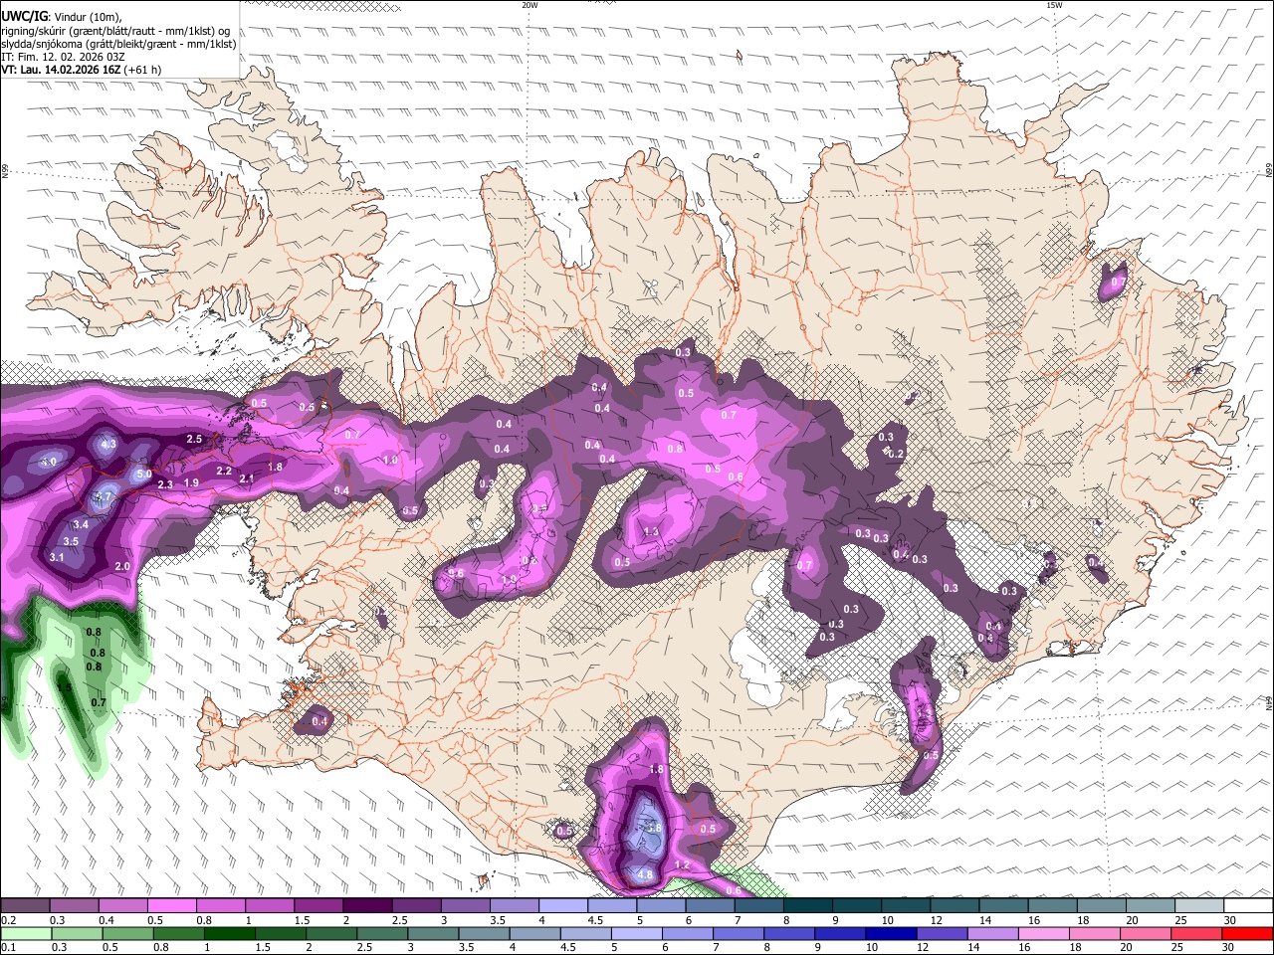Click the 'rigning/skúrir' legend description line
The image size is (1274, 955).
pyautogui.click(x=114, y=30)
